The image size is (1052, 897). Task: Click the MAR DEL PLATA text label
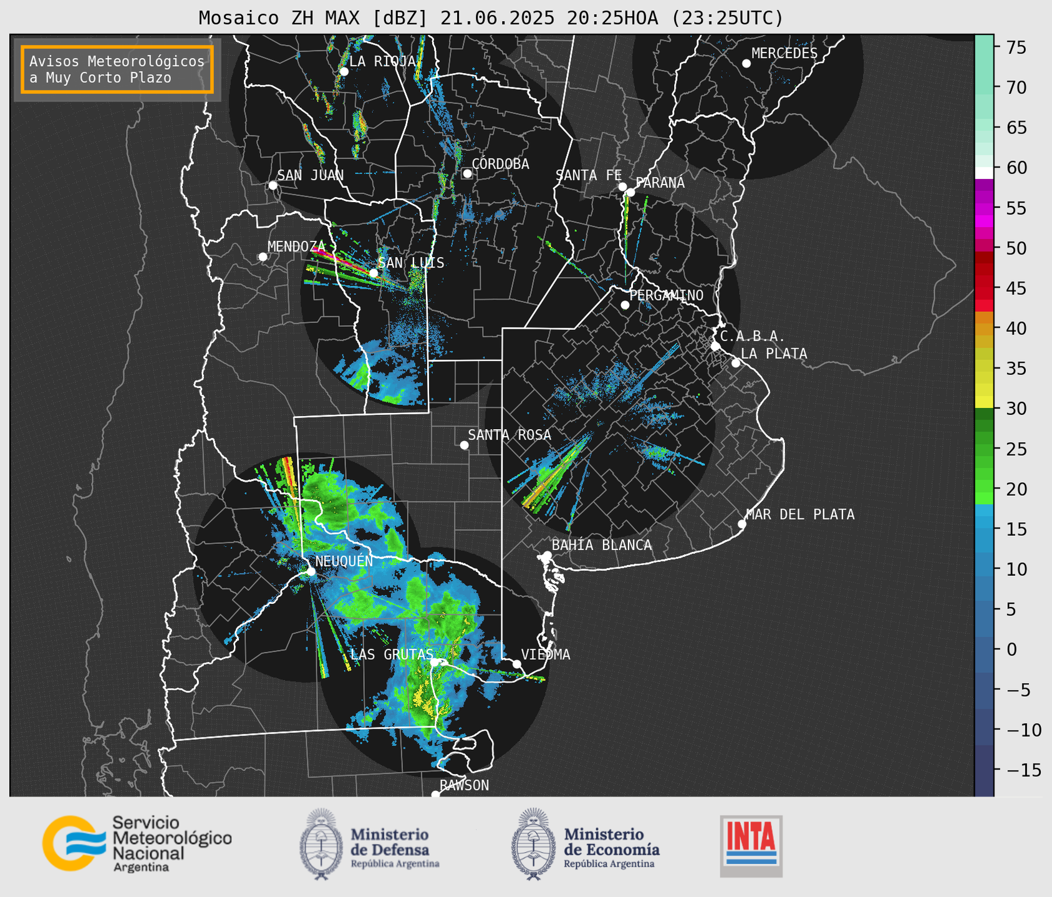click(x=800, y=515)
